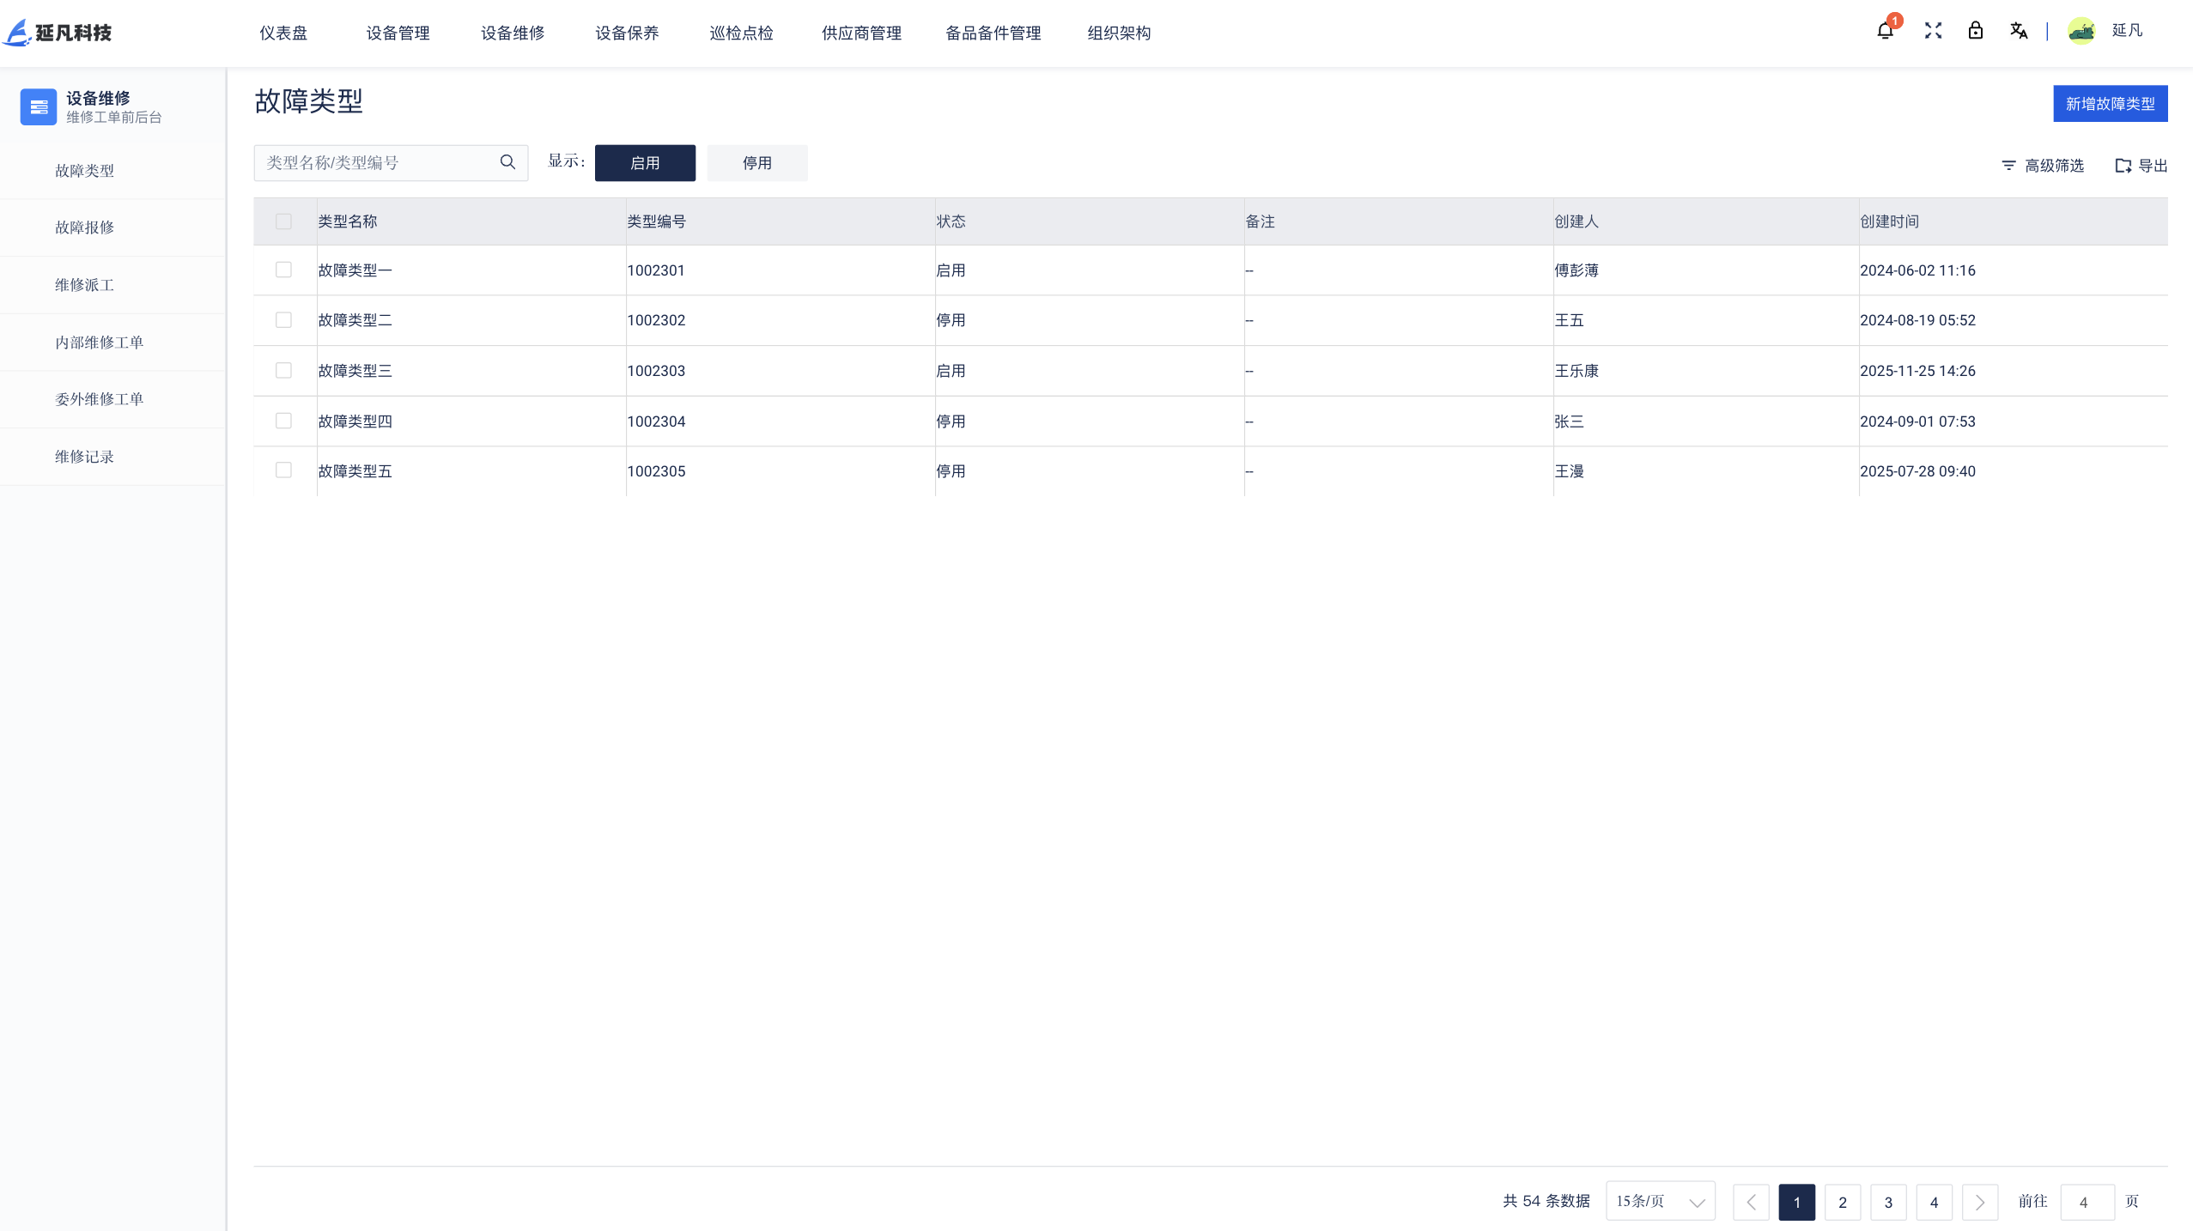
Task: Click the user avatar picture
Action: [x=2081, y=31]
